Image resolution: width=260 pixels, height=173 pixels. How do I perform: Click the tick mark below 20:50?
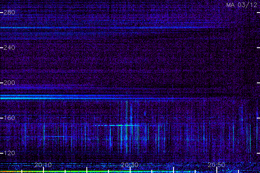click(217, 170)
